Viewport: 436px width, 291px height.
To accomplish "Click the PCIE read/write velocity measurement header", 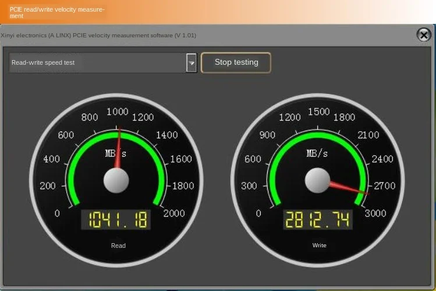I will coord(57,12).
